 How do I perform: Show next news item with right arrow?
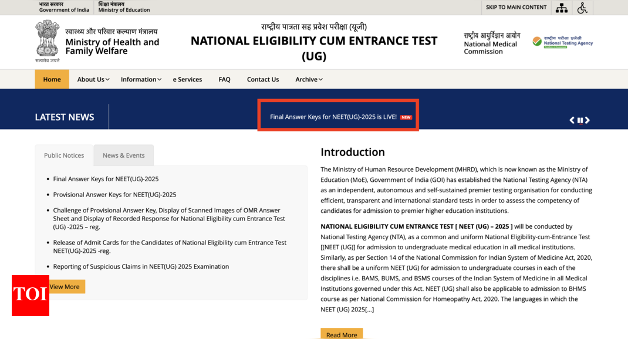tap(587, 120)
